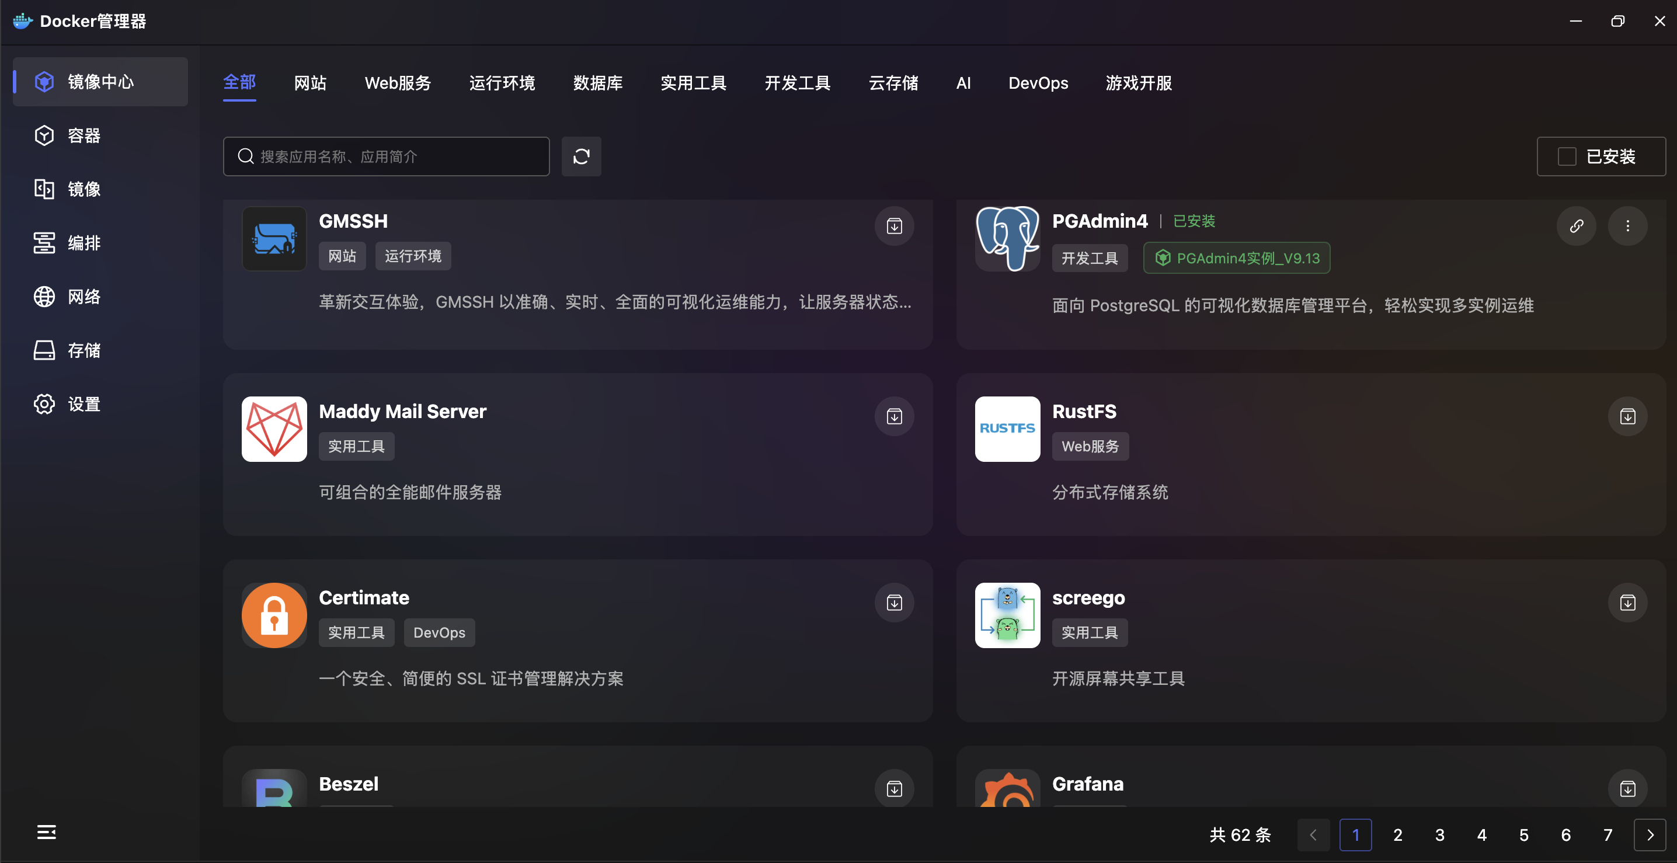Jump to page 7 in pagination
Image resolution: width=1677 pixels, height=863 pixels.
pyautogui.click(x=1608, y=834)
